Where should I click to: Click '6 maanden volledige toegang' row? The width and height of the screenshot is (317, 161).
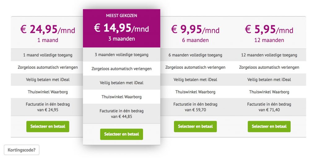pos(195,55)
